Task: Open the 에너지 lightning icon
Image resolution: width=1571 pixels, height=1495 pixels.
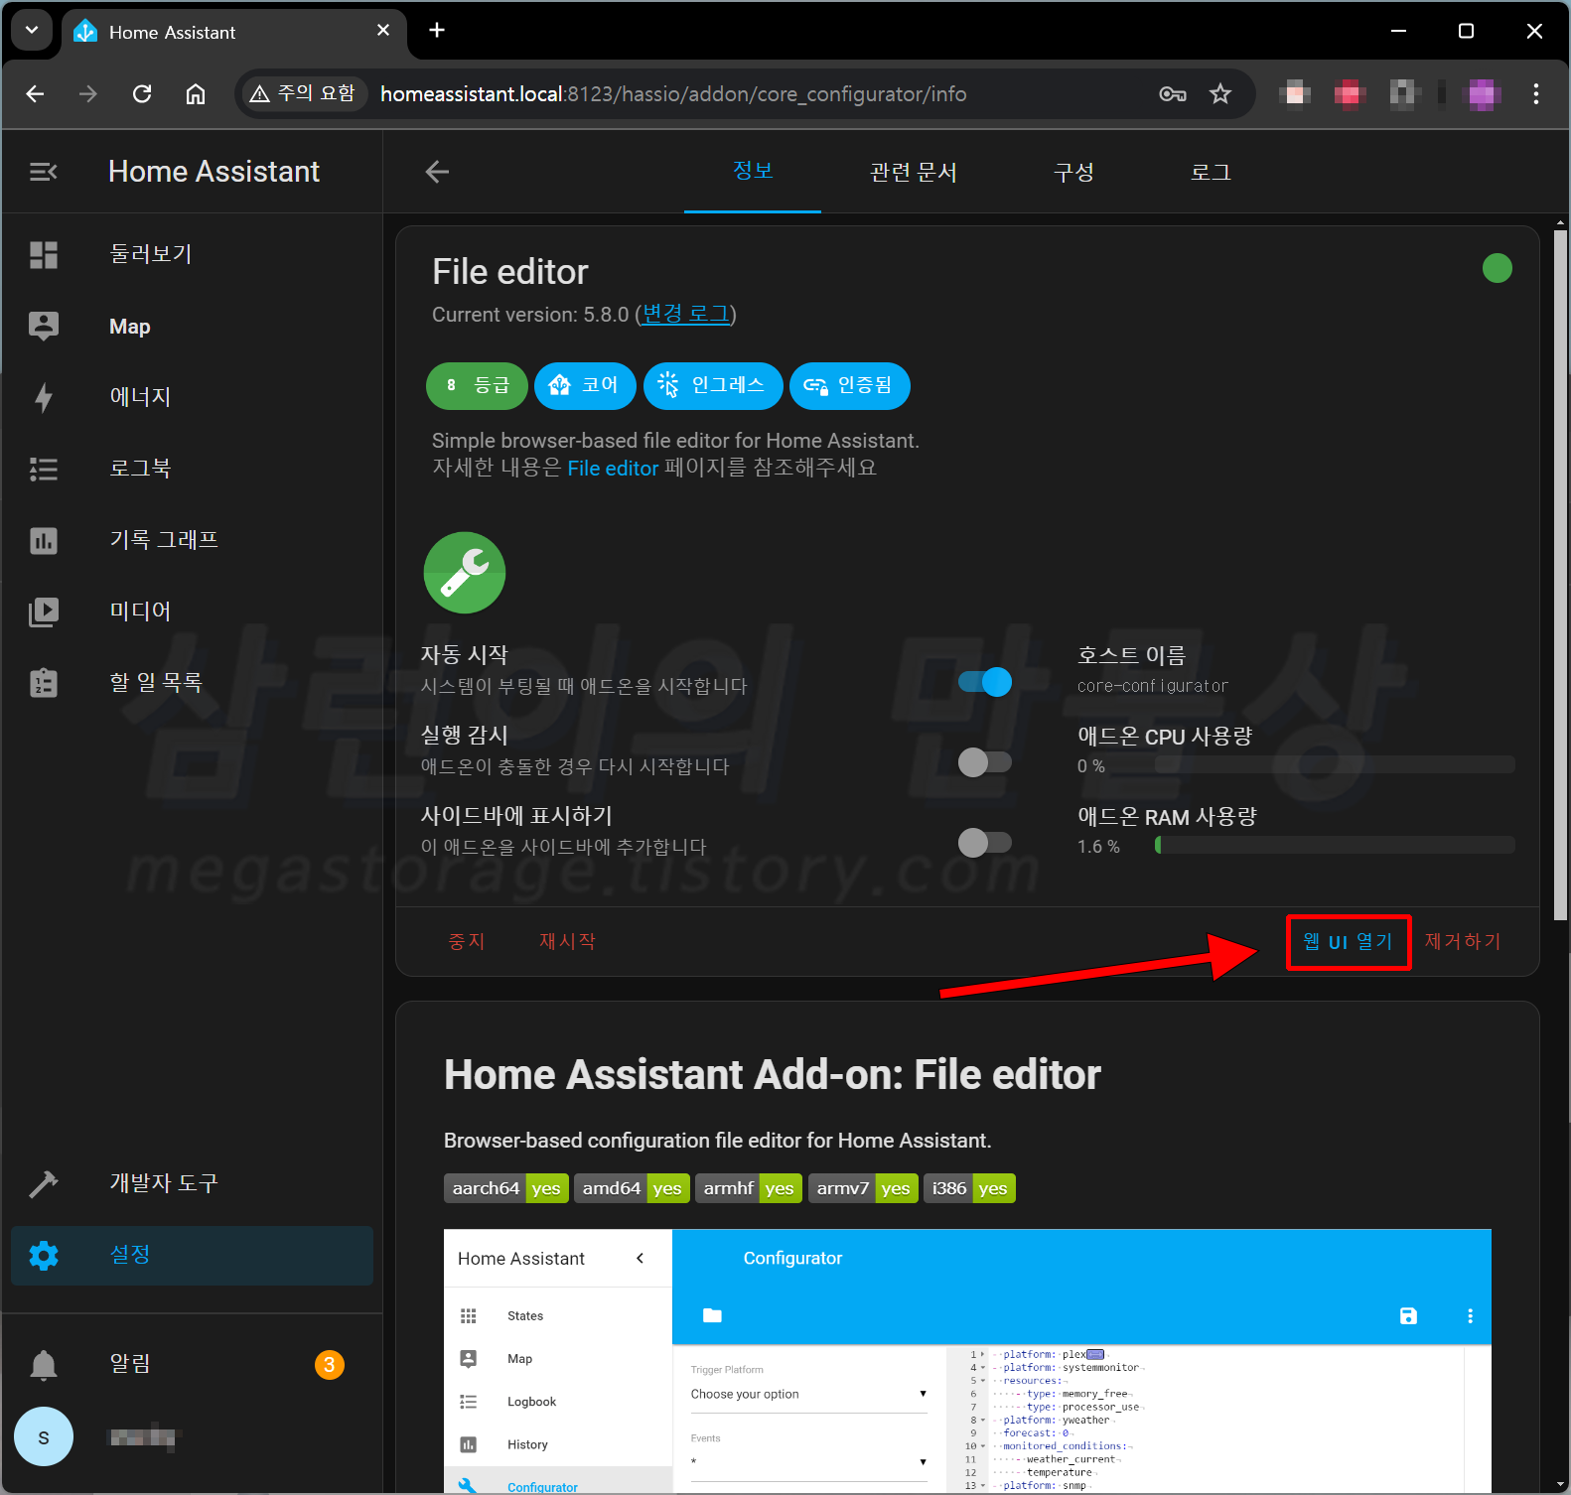Action: (44, 398)
